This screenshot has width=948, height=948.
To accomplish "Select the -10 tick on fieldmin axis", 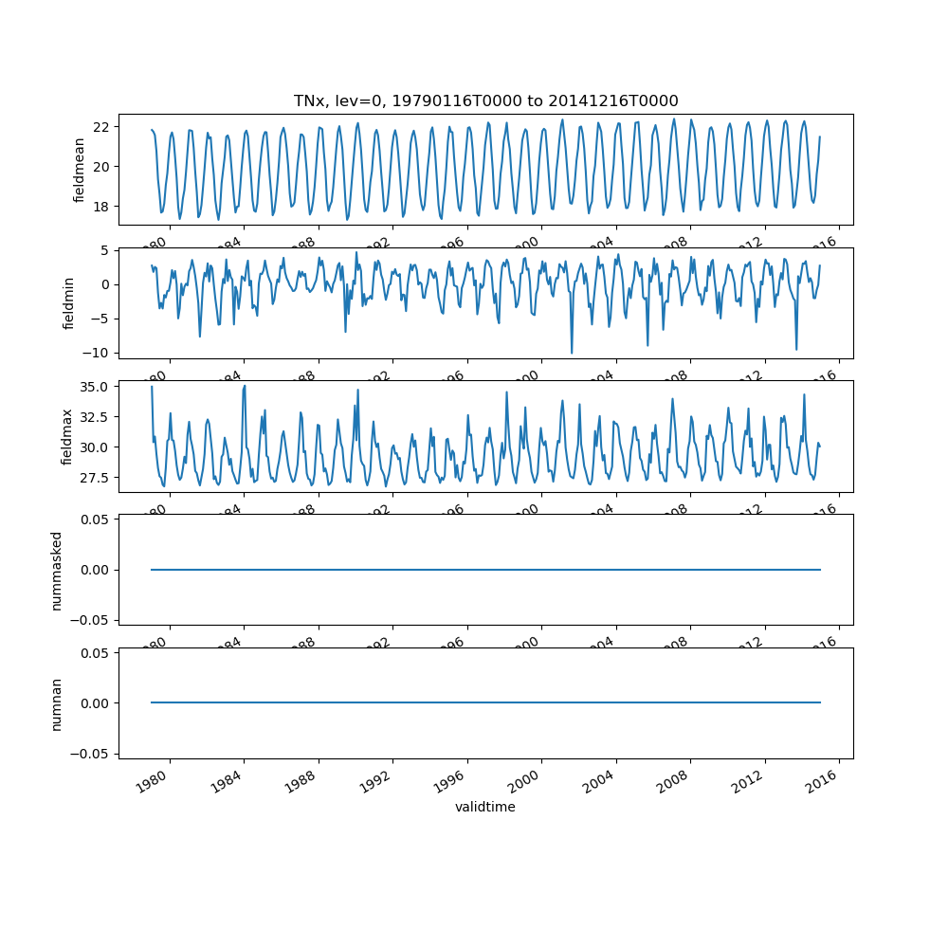I will 99,353.
